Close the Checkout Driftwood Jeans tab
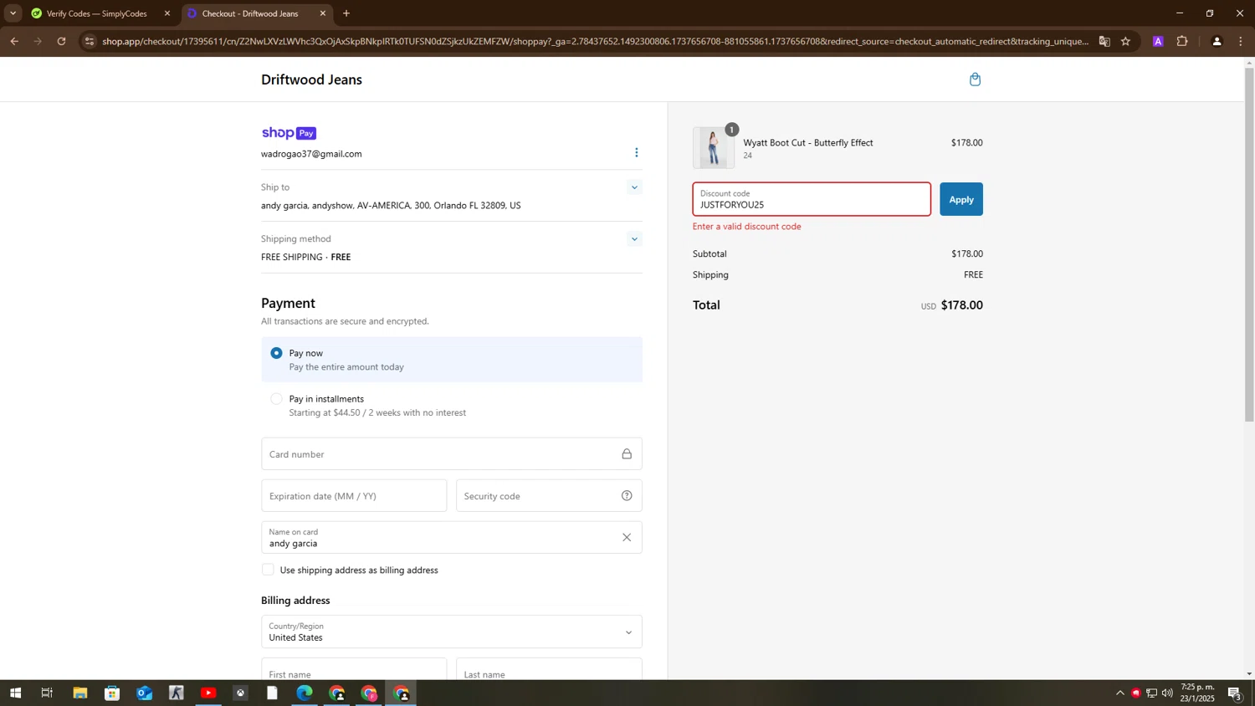 point(323,13)
